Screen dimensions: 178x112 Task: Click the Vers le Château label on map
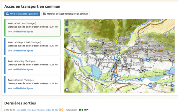point(74,36)
